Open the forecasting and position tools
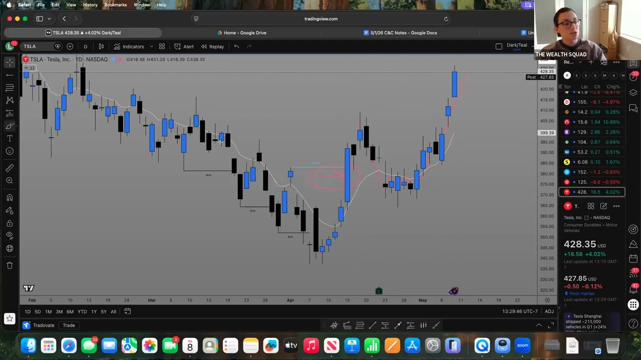641x360 pixels. pos(10,113)
